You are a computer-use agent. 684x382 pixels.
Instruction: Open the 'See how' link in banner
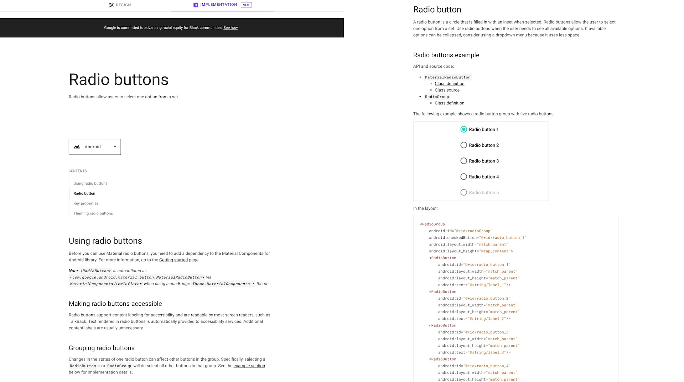click(x=230, y=28)
